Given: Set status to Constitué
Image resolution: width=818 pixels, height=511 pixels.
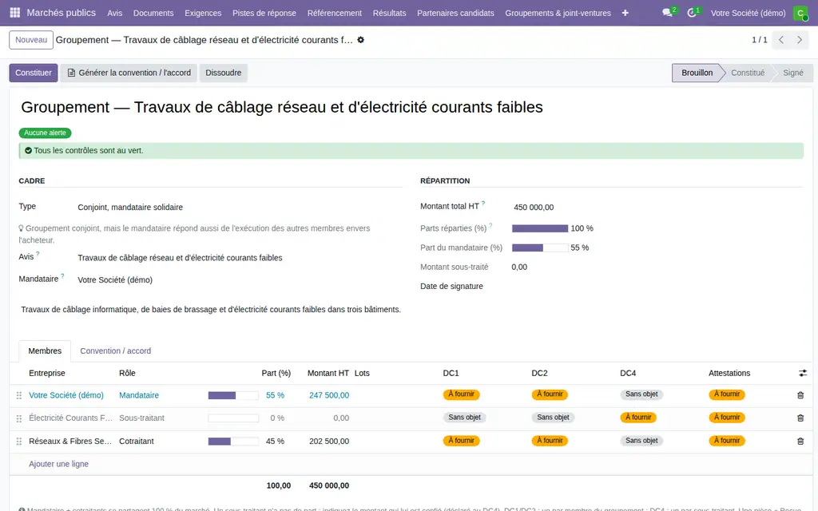Looking at the screenshot, I should [x=748, y=73].
